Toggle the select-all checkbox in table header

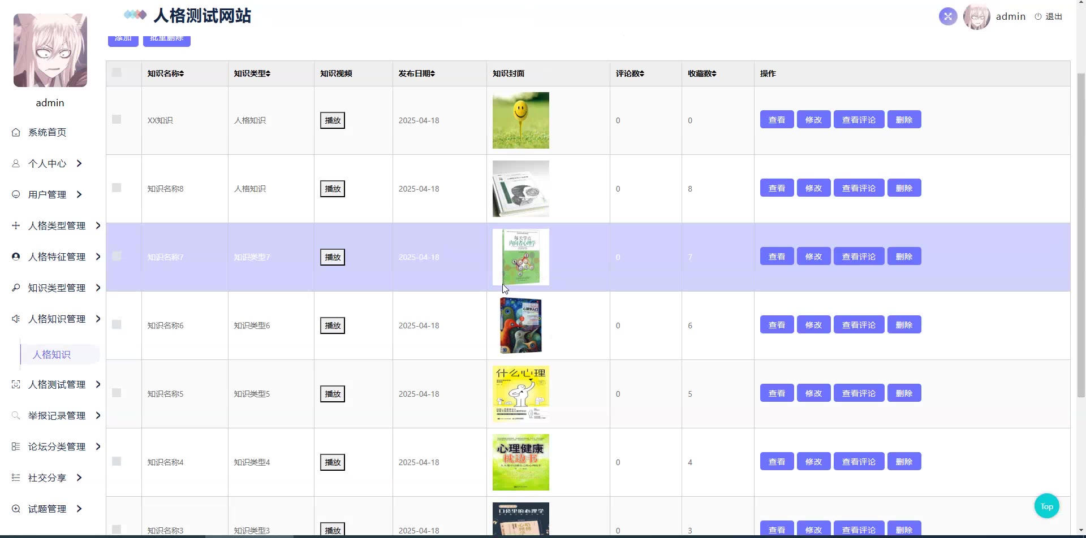pyautogui.click(x=117, y=72)
